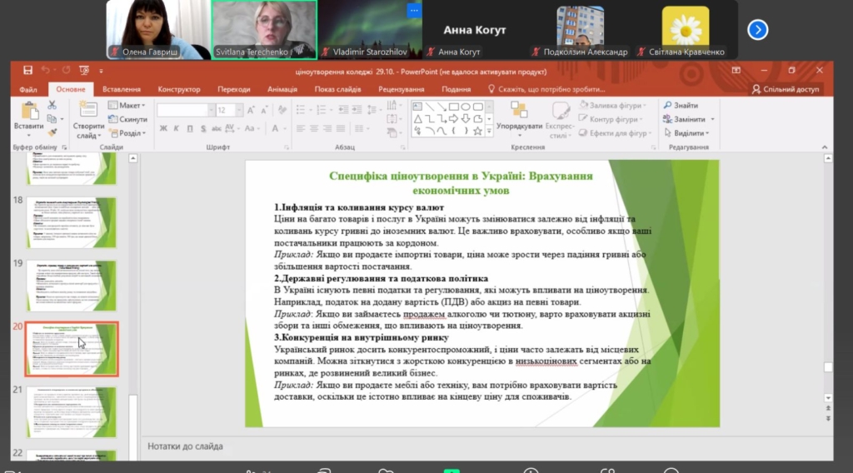
Task: Click the Arrange (Упорядкувати) icon
Action: click(x=519, y=111)
